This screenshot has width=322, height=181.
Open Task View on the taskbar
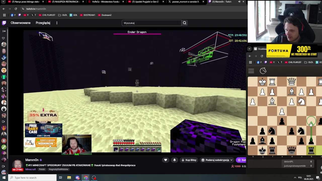pyautogui.click(x=61, y=178)
